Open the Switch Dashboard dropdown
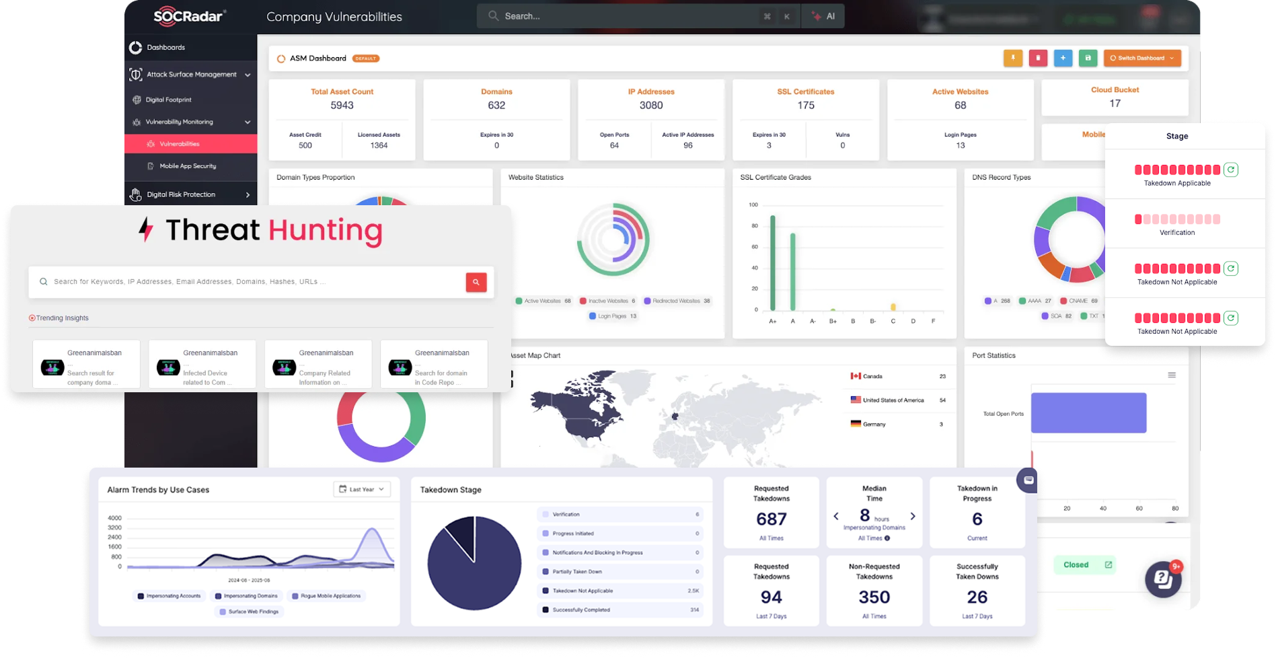This screenshot has width=1276, height=658. pyautogui.click(x=1142, y=59)
